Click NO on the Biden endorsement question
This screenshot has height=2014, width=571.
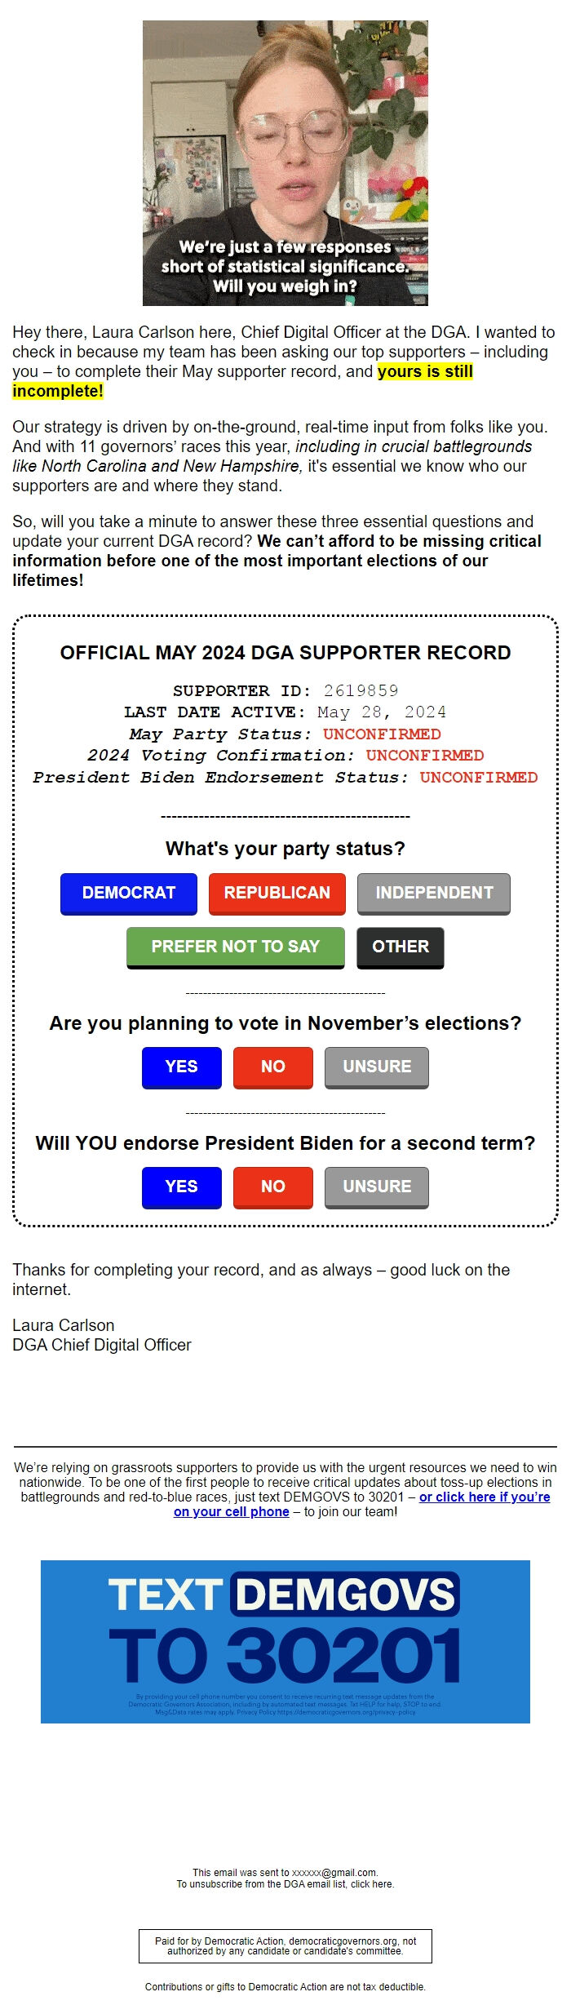click(272, 1187)
